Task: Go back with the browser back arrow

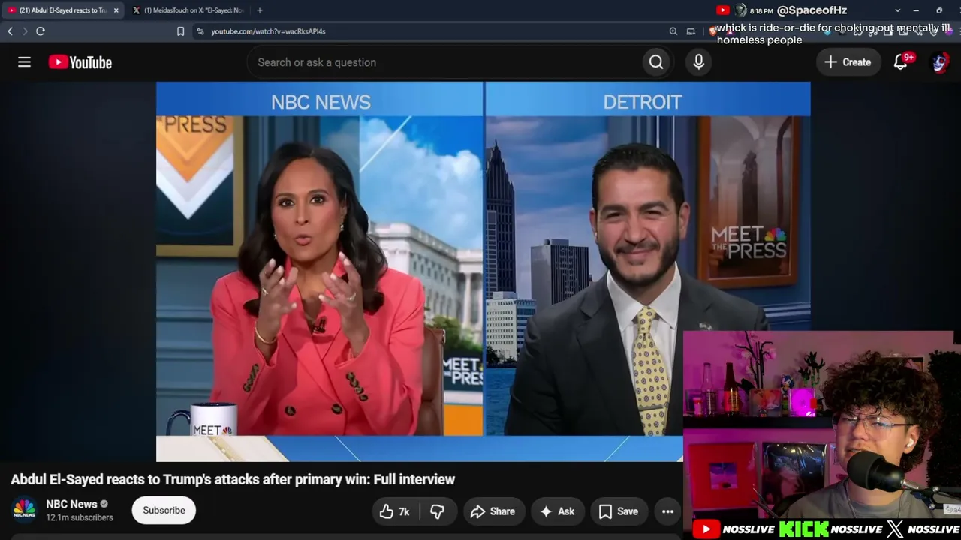Action: tap(11, 31)
